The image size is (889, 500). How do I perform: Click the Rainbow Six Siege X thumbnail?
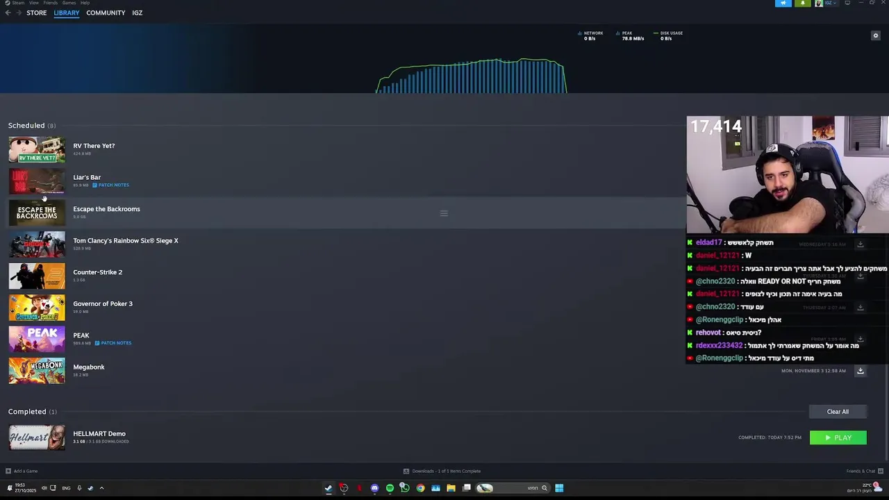[37, 244]
